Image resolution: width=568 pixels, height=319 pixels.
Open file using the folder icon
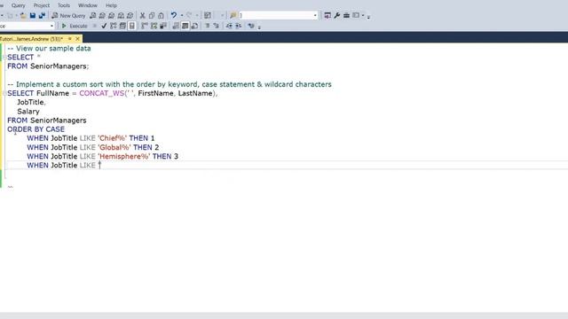(23, 16)
